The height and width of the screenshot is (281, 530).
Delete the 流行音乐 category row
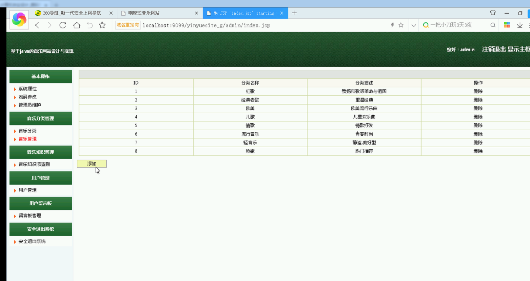(x=478, y=134)
